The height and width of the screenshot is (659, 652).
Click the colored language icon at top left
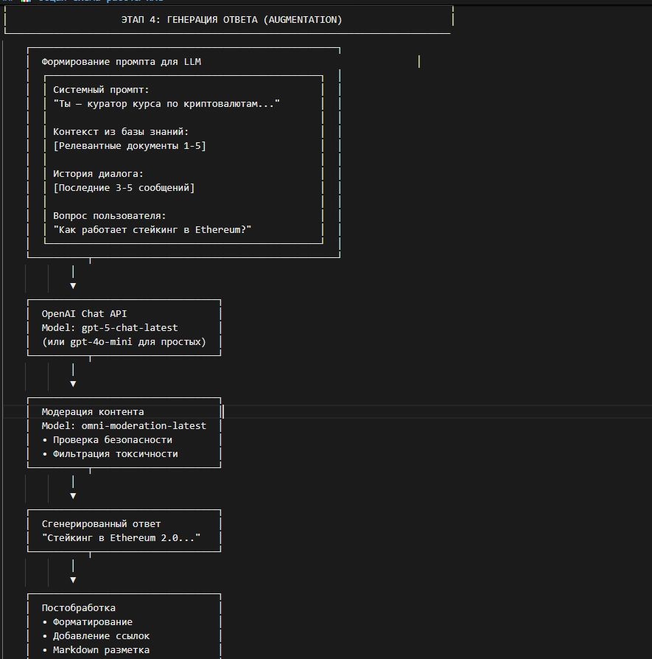click(x=26, y=2)
